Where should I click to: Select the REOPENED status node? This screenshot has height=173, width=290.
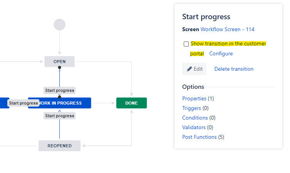pos(59,146)
